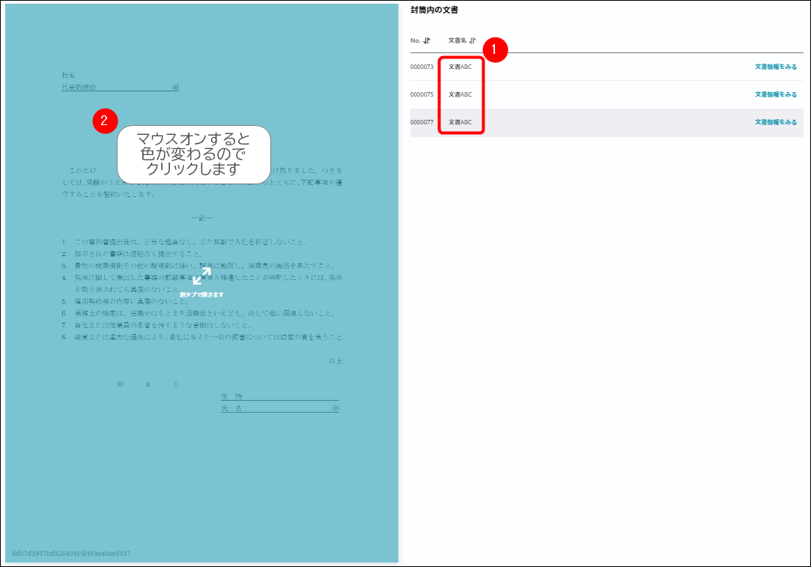This screenshot has height=567, width=811.
Task: Select 文書ABC in row 0000073
Action: coord(460,67)
